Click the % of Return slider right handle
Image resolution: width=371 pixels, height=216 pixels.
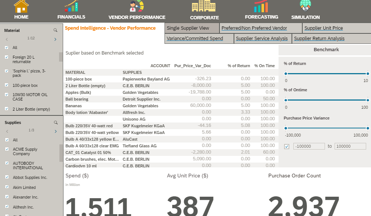click(368, 73)
